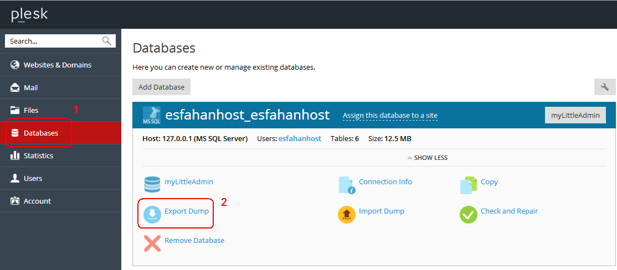Click the Import Dump link
This screenshot has height=270, width=617.
click(x=381, y=211)
